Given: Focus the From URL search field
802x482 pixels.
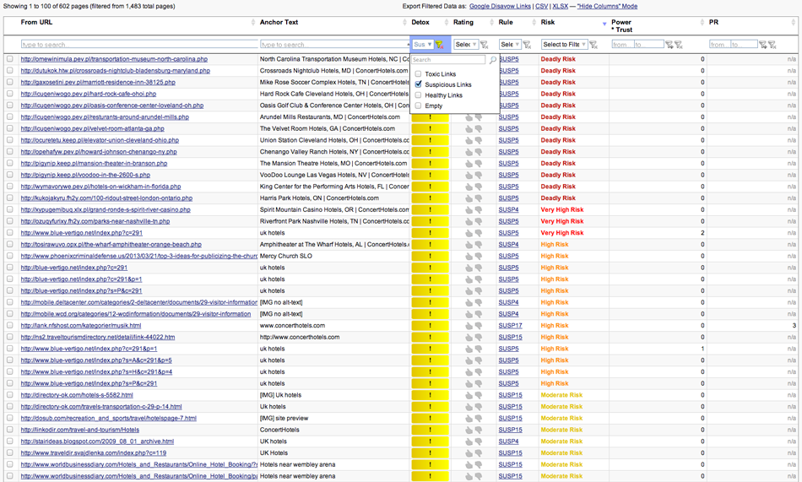Looking at the screenshot, I should tap(139, 45).
